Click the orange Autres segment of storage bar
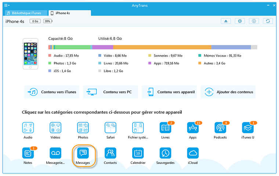279x176 pixels. [162, 47]
